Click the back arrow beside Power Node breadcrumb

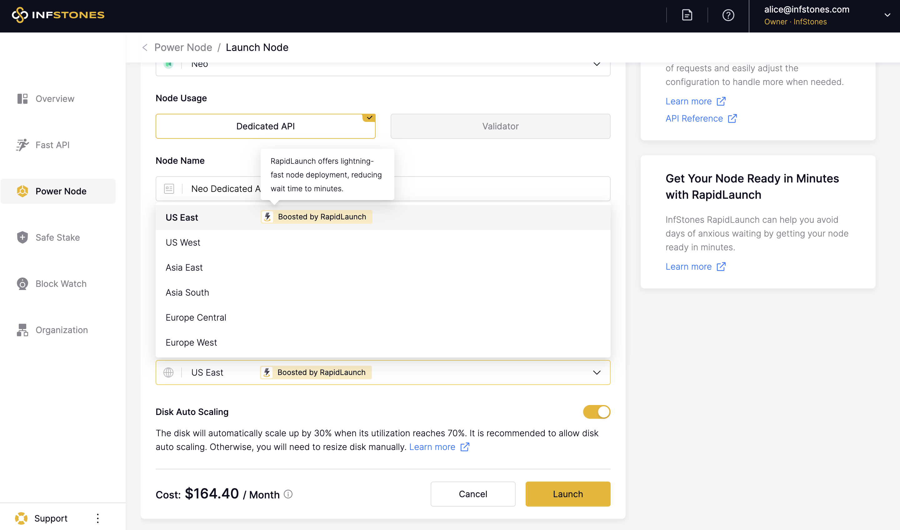coord(145,47)
